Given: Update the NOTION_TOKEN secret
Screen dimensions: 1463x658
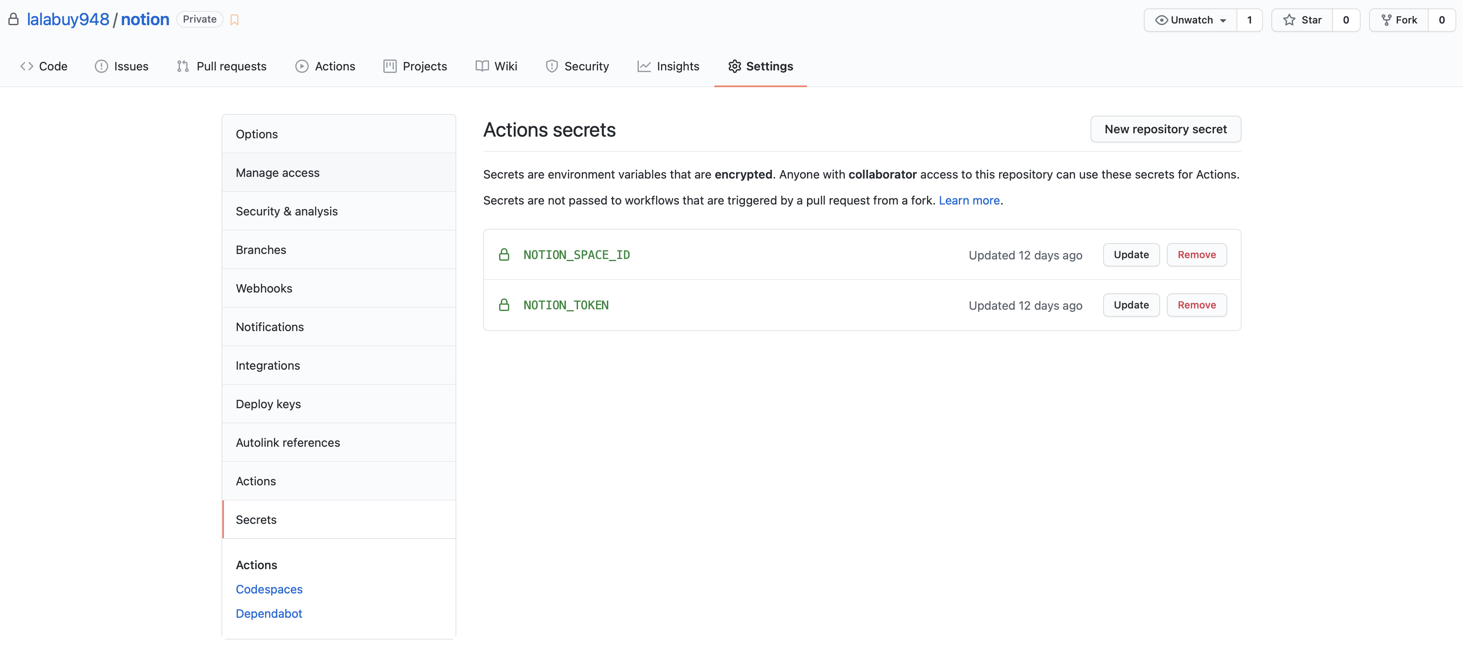Looking at the screenshot, I should 1130,305.
